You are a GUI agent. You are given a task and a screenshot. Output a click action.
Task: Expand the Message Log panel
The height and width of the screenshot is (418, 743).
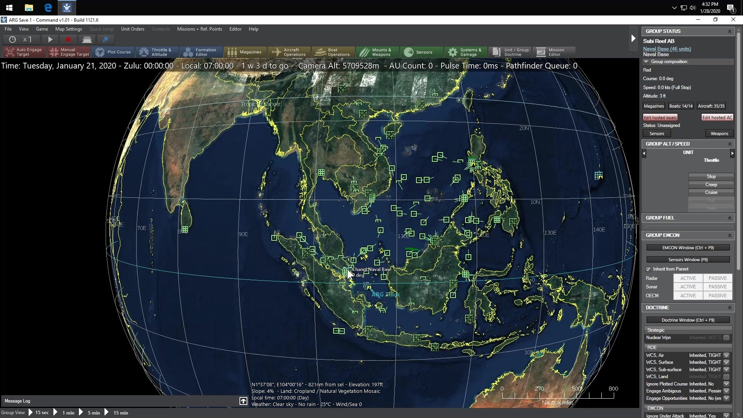(x=243, y=401)
